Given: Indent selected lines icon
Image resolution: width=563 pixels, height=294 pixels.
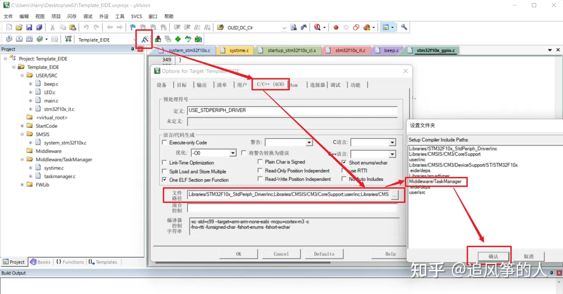Looking at the screenshot, I should 177,27.
